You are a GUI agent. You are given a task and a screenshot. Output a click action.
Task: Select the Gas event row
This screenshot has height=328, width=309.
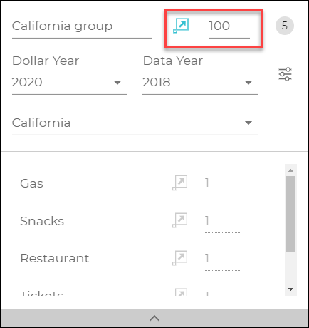(x=142, y=183)
